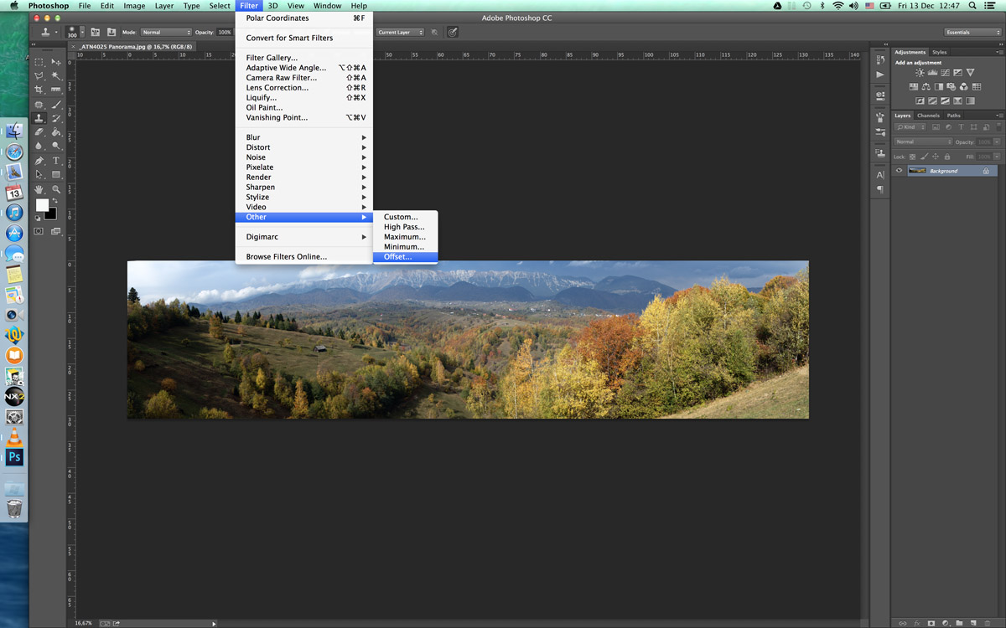Choose the Magic Wand tool

coord(56,75)
